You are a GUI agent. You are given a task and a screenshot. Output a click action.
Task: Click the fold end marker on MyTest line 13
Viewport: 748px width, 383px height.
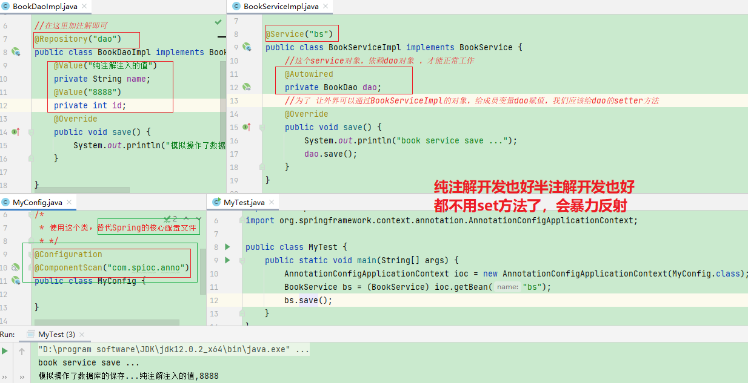coord(241,313)
